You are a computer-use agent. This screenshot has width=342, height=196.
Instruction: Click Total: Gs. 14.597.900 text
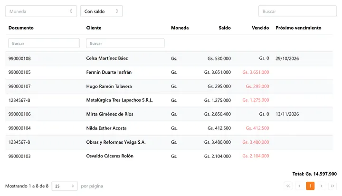click(x=314, y=174)
